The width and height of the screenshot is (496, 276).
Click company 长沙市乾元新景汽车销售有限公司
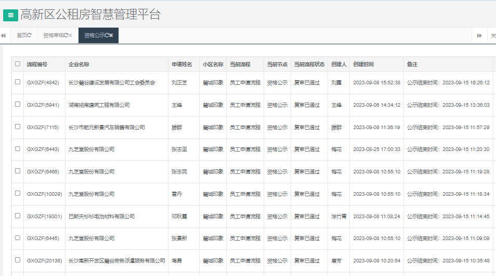coord(107,128)
